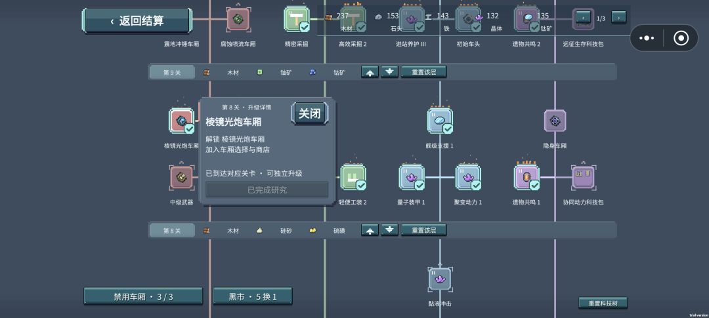This screenshot has height=318, width=709.
Task: Tap the mini-program circular exit icon
Action: tap(681, 38)
